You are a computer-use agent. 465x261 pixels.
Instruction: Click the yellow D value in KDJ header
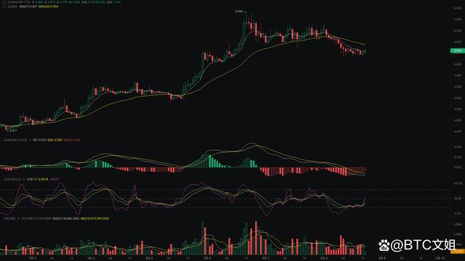pos(44,179)
